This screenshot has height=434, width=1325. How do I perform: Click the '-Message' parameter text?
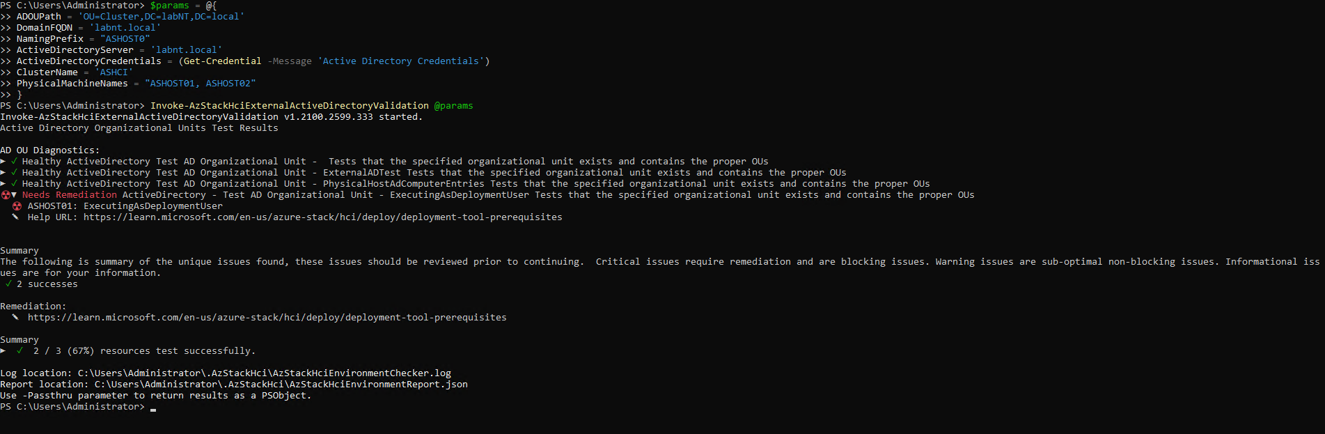(290, 61)
